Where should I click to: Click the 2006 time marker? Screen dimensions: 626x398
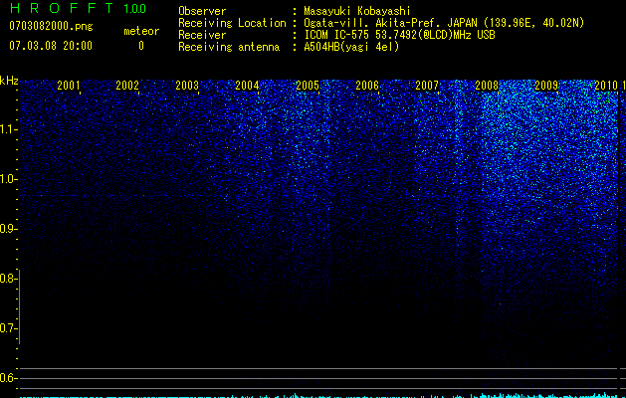point(367,85)
